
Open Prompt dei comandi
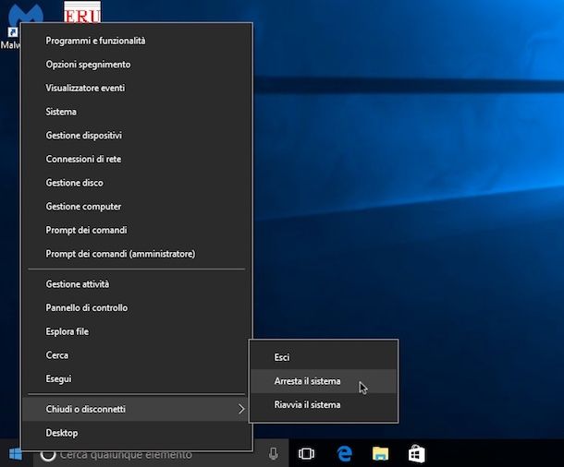[x=137, y=231]
